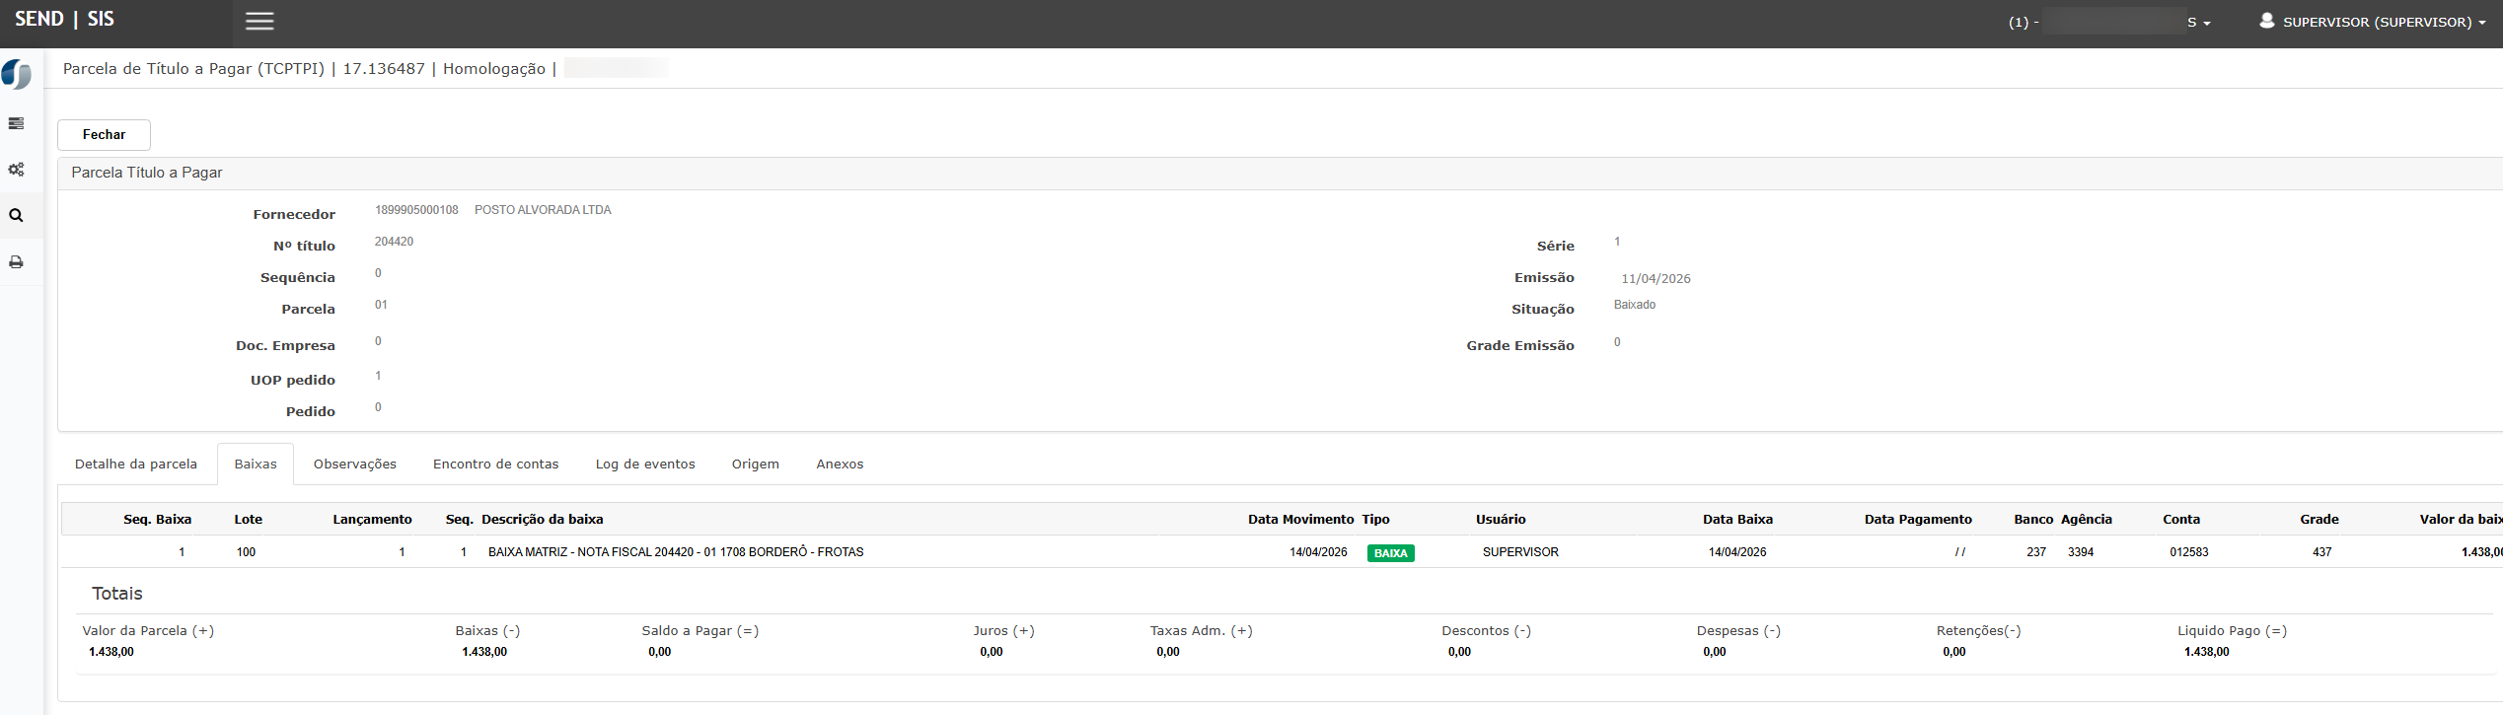2503x715 pixels.
Task: Click the green BAIXA type badge
Action: [x=1390, y=553]
